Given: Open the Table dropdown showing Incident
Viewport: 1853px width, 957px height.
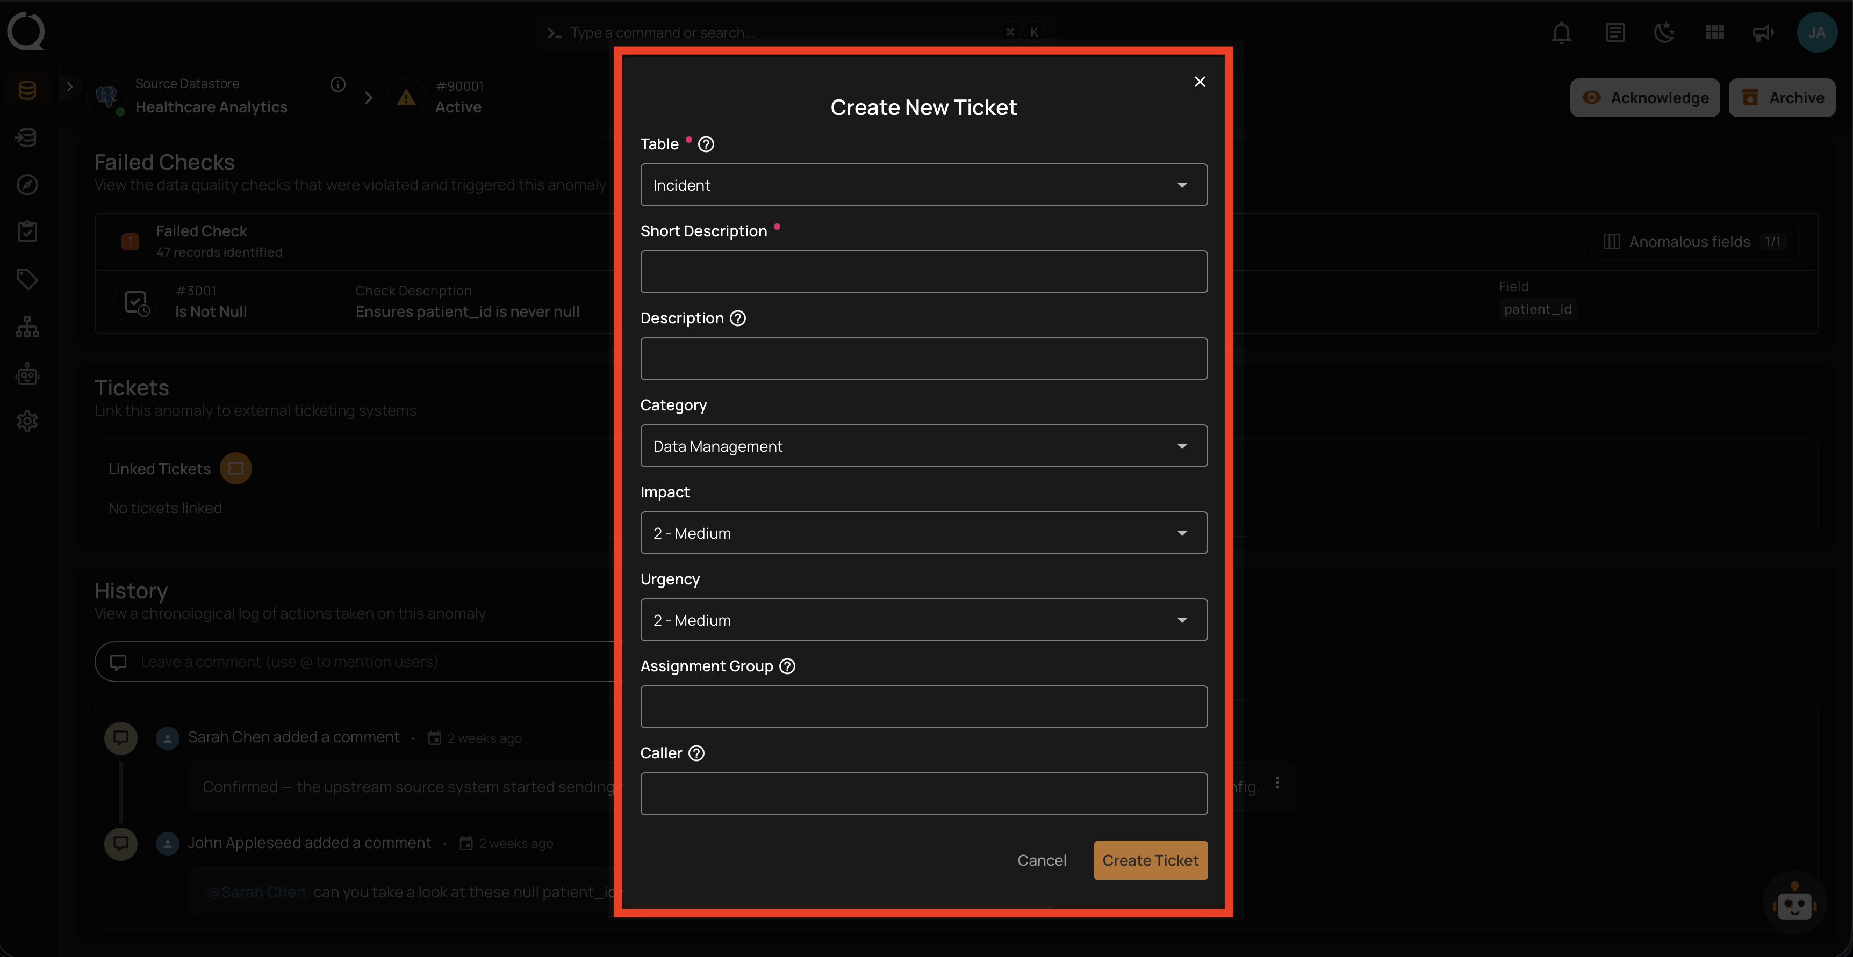Looking at the screenshot, I should (x=924, y=185).
